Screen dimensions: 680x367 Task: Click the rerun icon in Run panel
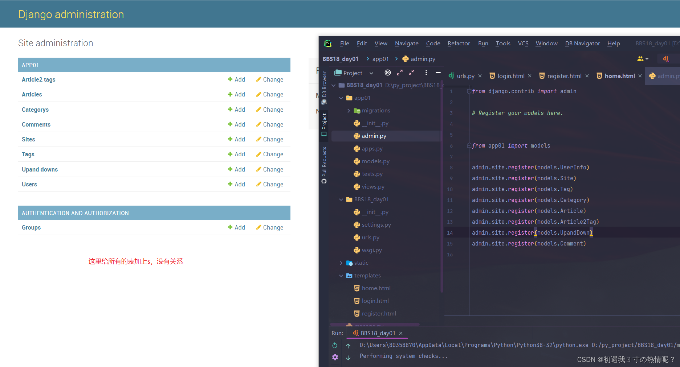[x=335, y=345]
